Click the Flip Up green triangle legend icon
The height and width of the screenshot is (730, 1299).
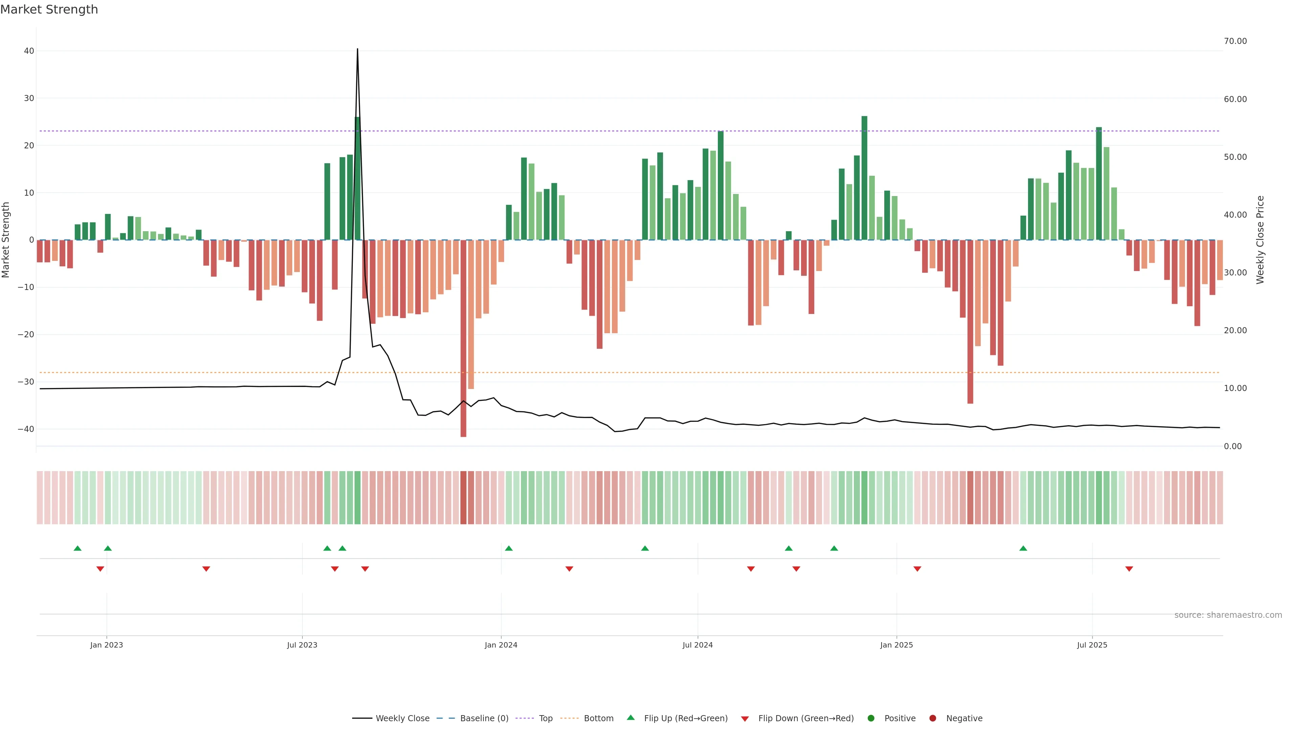630,718
